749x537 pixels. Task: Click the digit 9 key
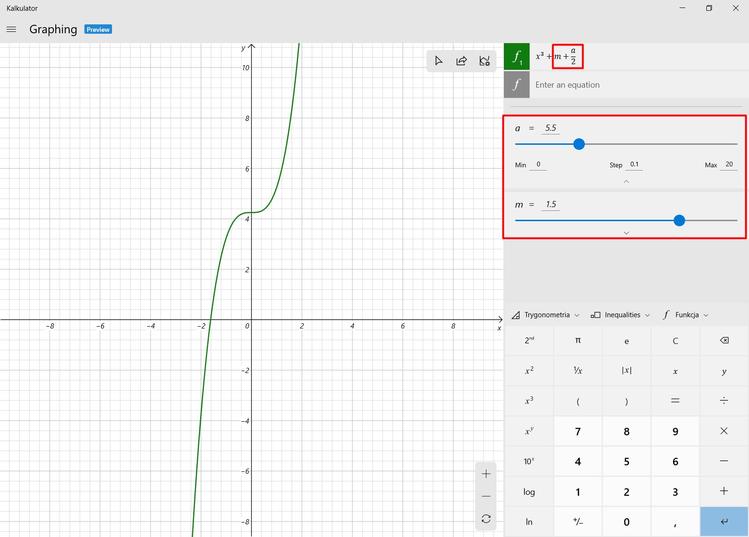pos(675,431)
